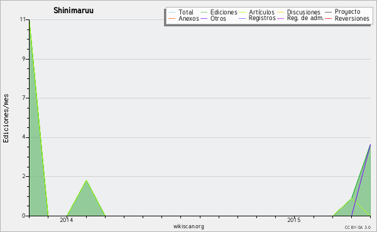
Task: Click the Discusiones legend entry
Action: coord(299,12)
